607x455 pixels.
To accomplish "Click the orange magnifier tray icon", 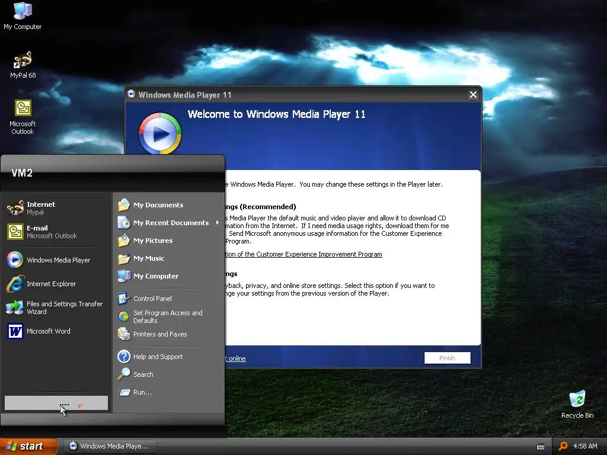I will pyautogui.click(x=563, y=446).
